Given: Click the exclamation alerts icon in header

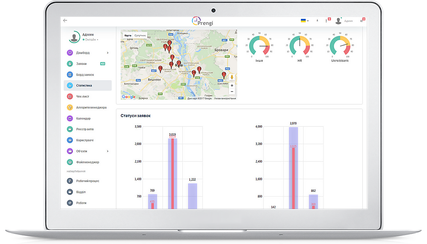Looking at the screenshot, I should (327, 21).
